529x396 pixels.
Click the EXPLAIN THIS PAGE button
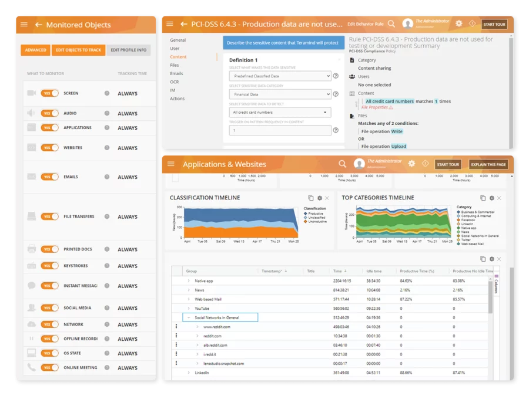pyautogui.click(x=488, y=165)
